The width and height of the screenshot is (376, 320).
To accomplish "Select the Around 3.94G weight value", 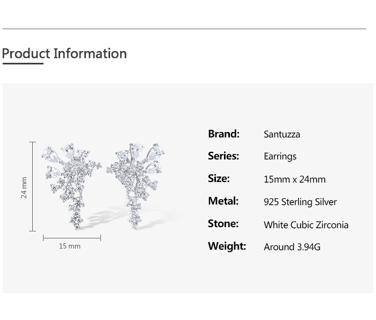I will point(292,247).
